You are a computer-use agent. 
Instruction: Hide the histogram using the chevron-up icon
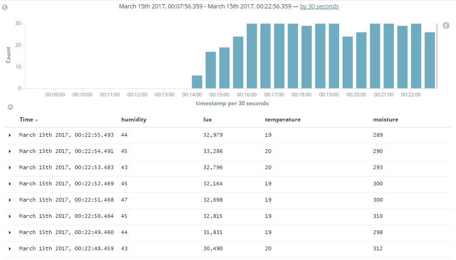point(10,107)
